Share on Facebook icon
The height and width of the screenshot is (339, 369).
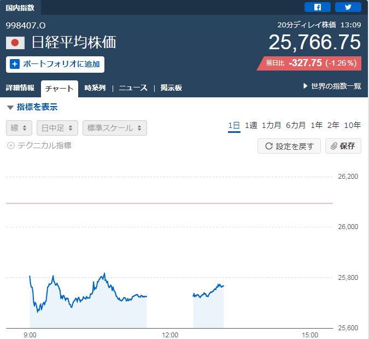(x=317, y=7)
